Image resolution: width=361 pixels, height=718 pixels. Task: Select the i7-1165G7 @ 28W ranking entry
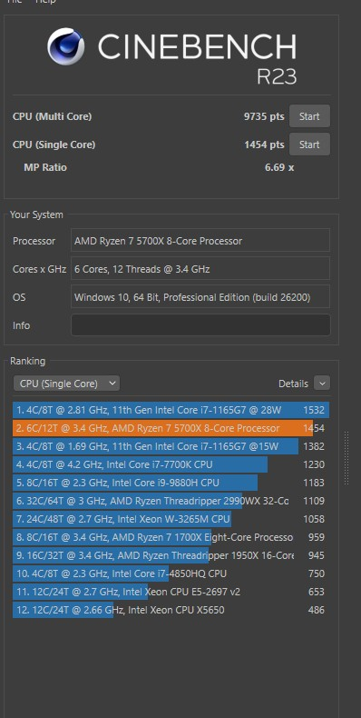click(x=171, y=410)
